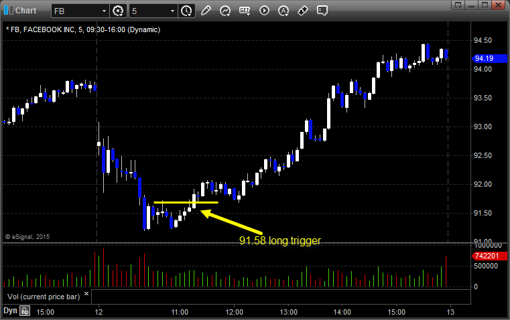Start bar replay with the play icon
The image size is (510, 320).
(x=264, y=11)
